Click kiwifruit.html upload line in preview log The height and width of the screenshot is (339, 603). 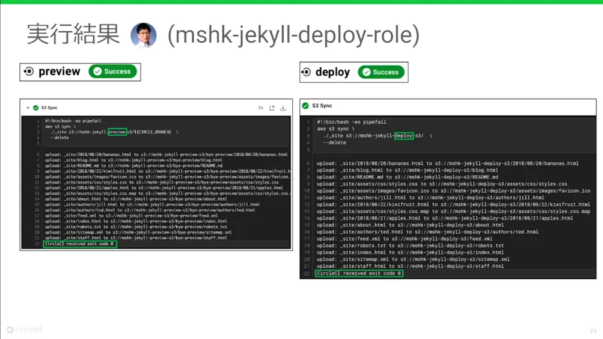coord(167,171)
